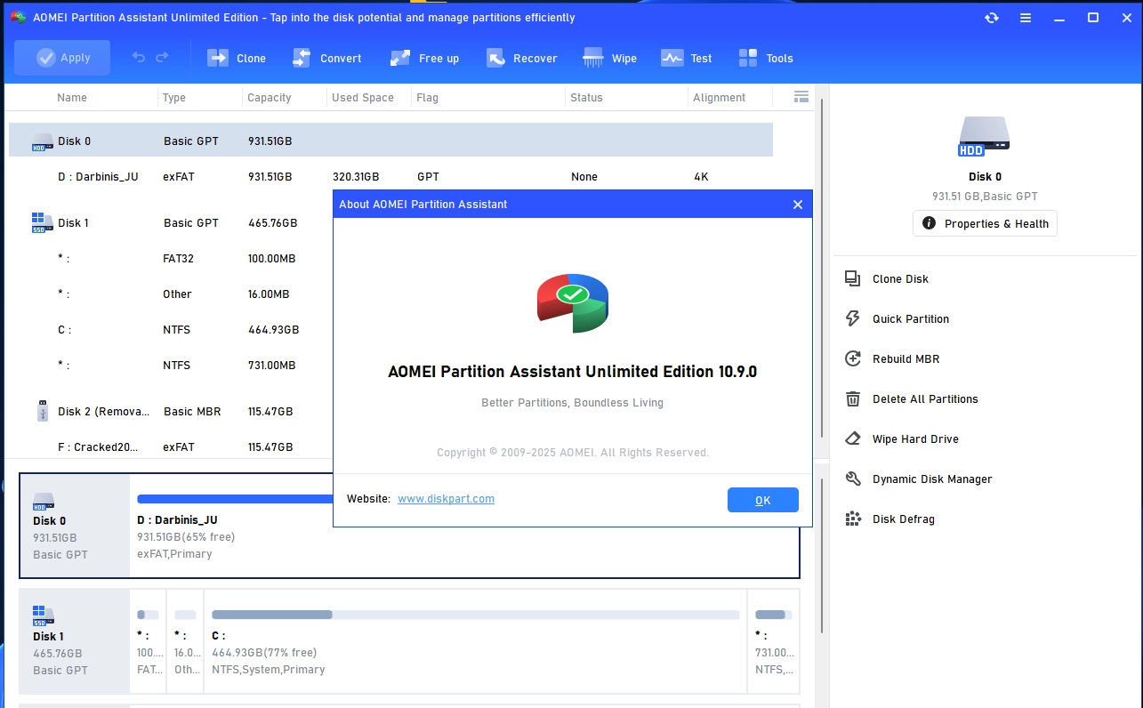Click the AOMEI app icon in title bar

pos(18,18)
